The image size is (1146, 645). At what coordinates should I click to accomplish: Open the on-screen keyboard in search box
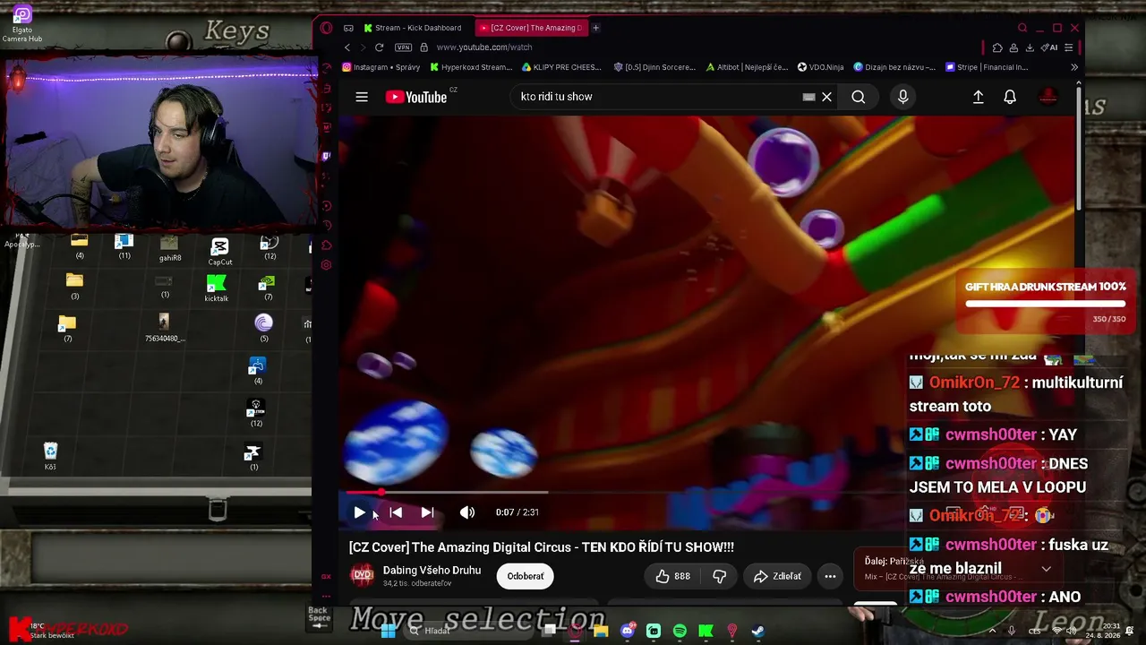[x=808, y=97]
